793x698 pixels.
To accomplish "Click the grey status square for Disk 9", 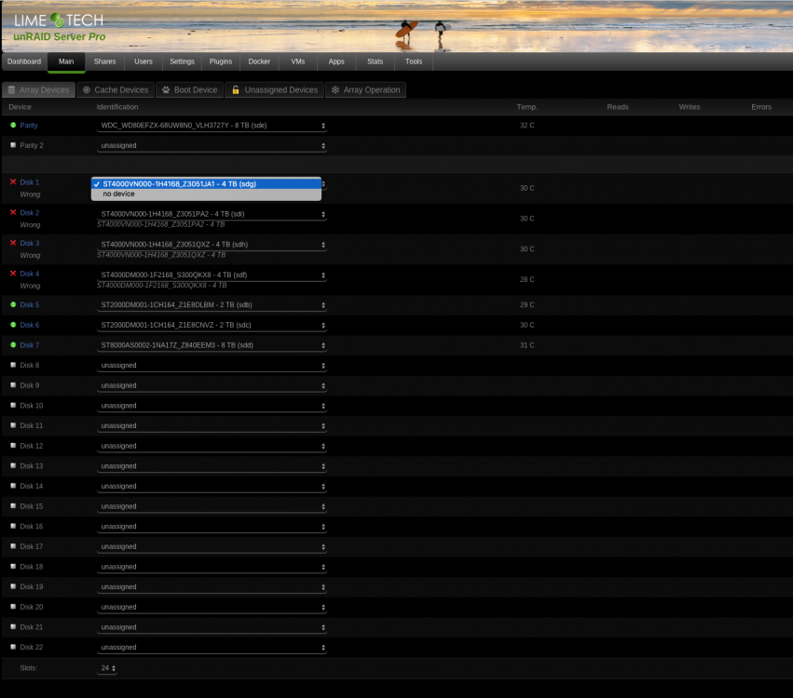I will (13, 385).
